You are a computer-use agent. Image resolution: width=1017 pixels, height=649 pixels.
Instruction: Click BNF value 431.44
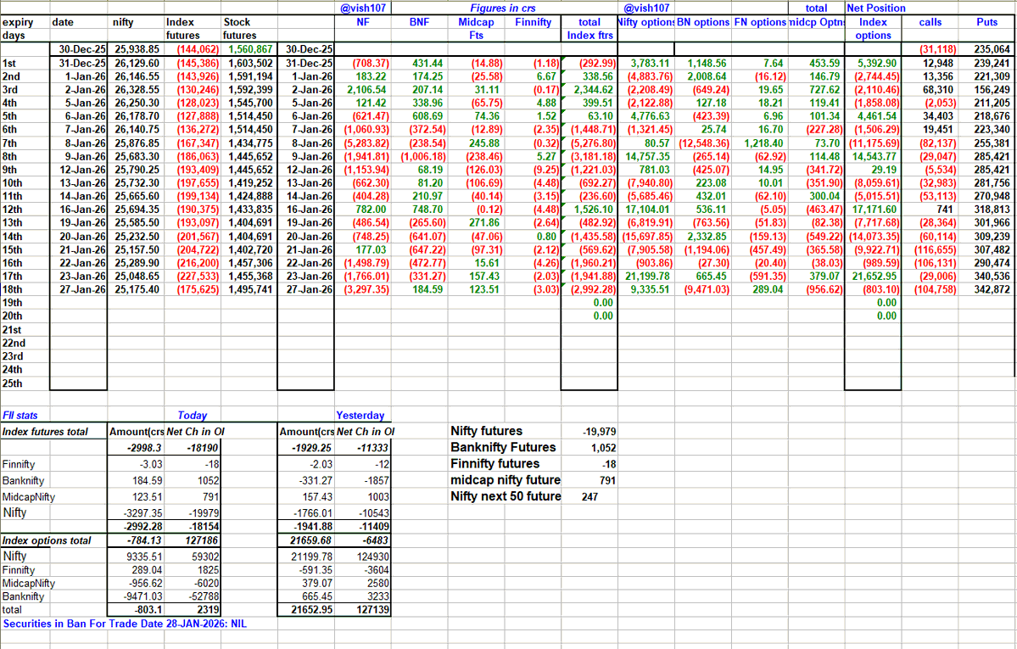[427, 64]
